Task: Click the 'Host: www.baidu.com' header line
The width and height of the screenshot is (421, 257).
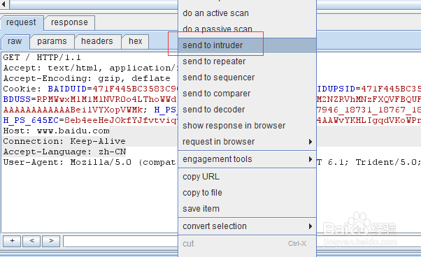Action: [57, 131]
